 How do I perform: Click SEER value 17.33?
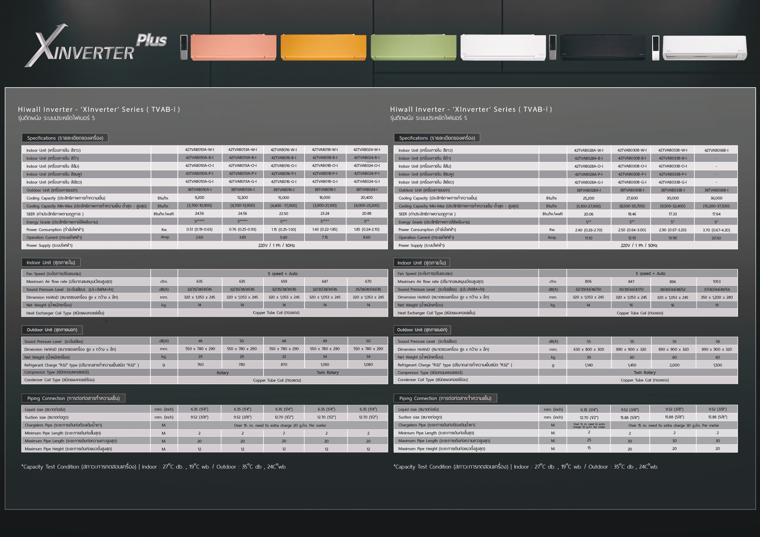[x=672, y=214]
